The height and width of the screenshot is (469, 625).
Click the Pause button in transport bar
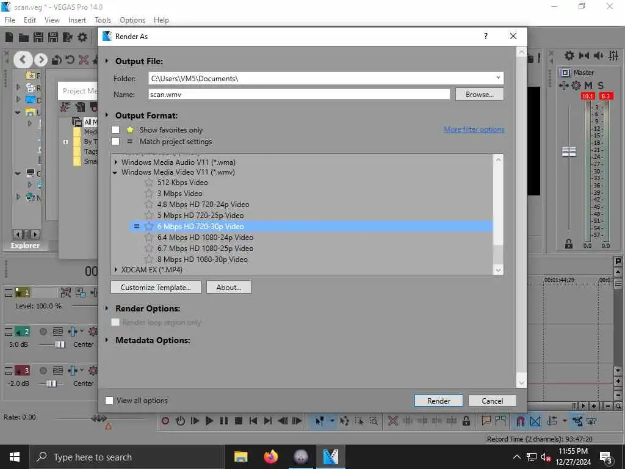[224, 421]
